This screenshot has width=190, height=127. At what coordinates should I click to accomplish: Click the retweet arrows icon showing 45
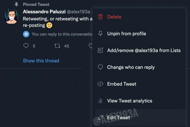[57, 46]
